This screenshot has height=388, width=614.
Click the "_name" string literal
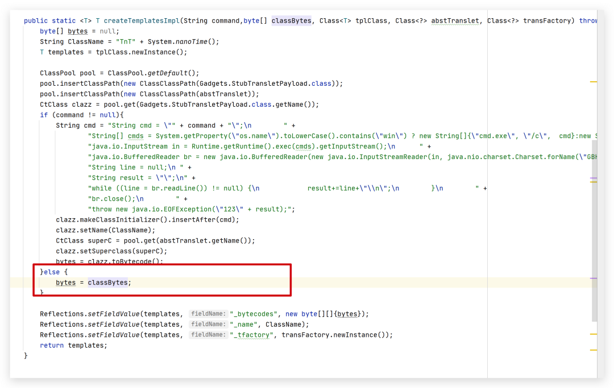(x=243, y=324)
